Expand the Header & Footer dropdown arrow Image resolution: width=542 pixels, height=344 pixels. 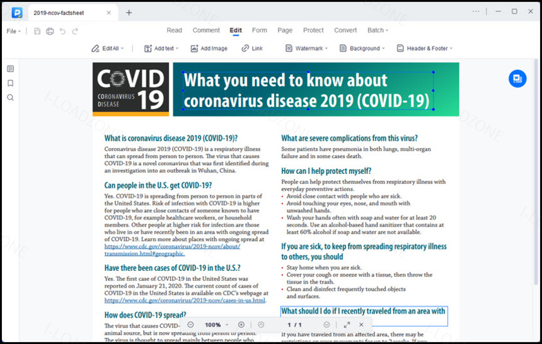[x=451, y=49]
